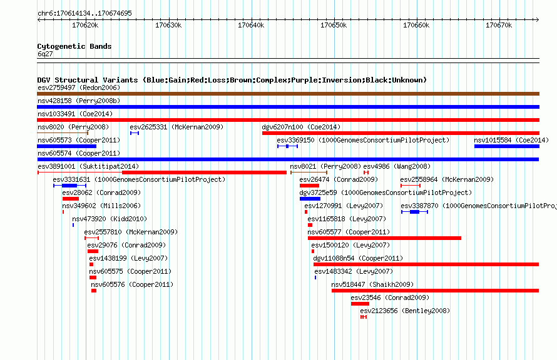Click the nsv518447 (Shaikh2009) label
Viewport: 557px width, 360px height.
[372, 284]
